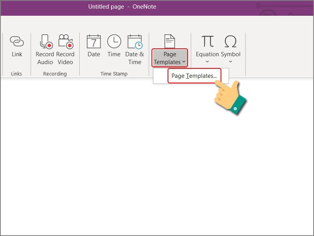Insert a hyperlink with the Link icon
This screenshot has height=236, width=314.
click(x=17, y=41)
